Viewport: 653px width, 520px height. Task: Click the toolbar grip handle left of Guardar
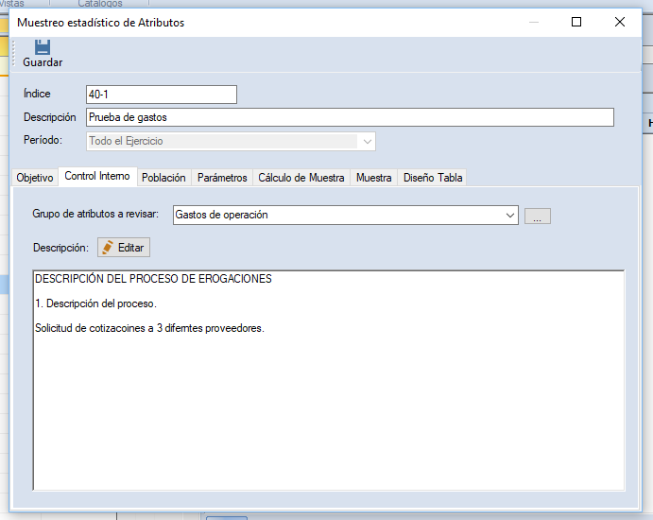tap(13, 53)
